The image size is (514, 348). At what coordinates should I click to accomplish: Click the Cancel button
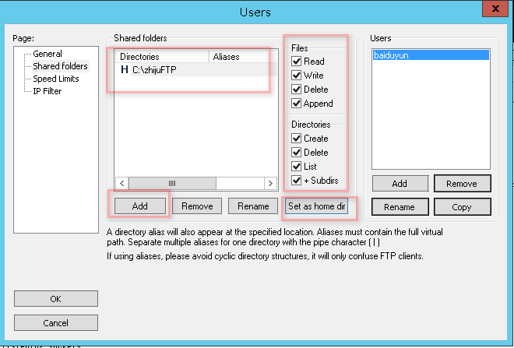pyautogui.click(x=56, y=323)
